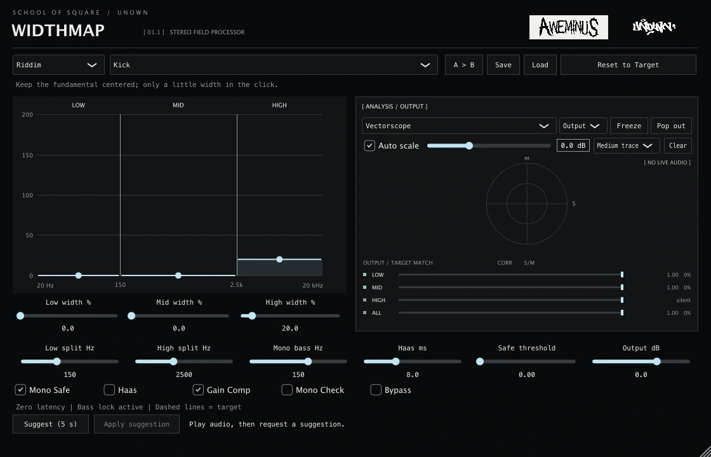
Task: Click the ALL row match meter bar
Action: [x=511, y=313]
